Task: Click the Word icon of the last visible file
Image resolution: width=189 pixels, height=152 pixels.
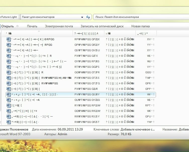Action: [x=8, y=122]
